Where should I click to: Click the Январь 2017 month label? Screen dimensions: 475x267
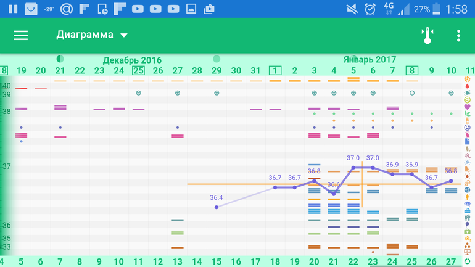370,60
